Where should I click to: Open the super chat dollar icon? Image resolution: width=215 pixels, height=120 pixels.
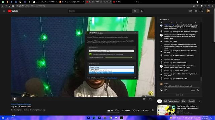(166, 90)
